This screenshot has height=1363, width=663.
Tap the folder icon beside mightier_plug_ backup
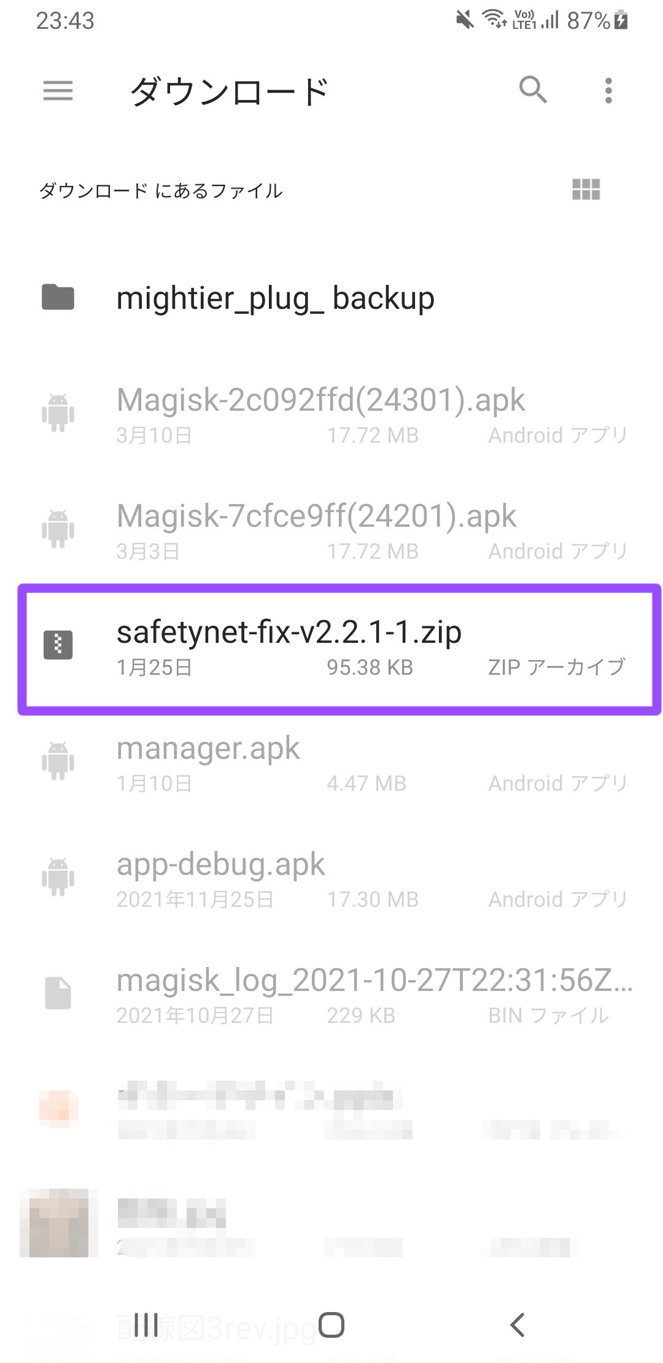tap(58, 298)
